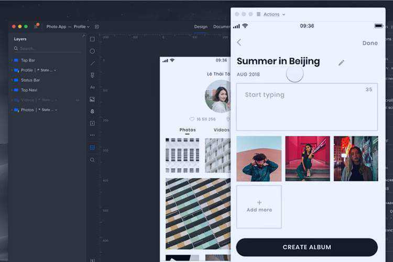The height and width of the screenshot is (262, 393).
Task: Click the wifi icon in preview status bar
Action: [x=245, y=26]
